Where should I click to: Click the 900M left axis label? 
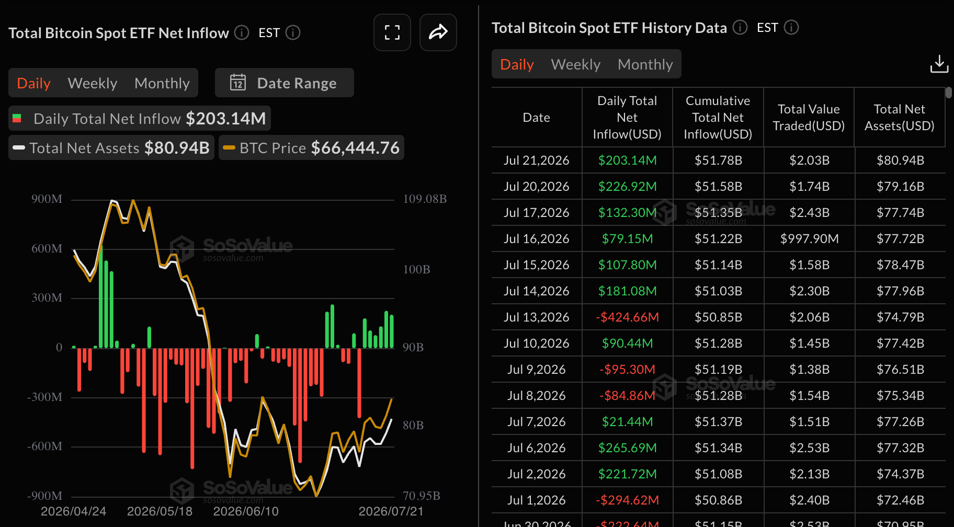[x=47, y=199]
